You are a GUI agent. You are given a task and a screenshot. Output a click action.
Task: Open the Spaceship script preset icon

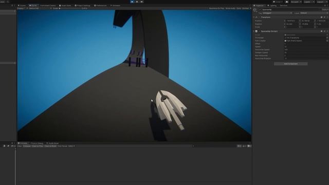(324, 31)
